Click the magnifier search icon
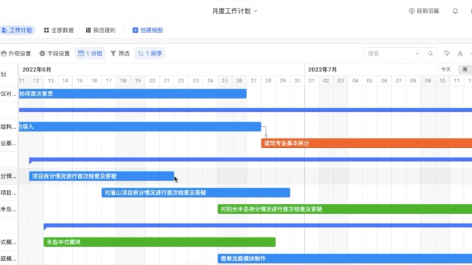 point(430,54)
